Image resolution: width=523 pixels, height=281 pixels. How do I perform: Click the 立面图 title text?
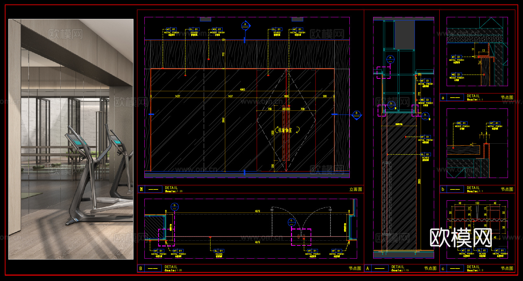[x=356, y=189]
